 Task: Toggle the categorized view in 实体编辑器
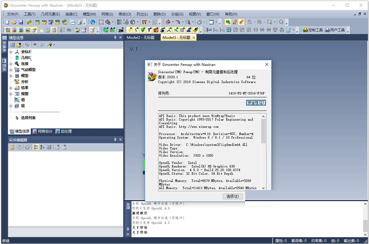[x=36, y=147]
